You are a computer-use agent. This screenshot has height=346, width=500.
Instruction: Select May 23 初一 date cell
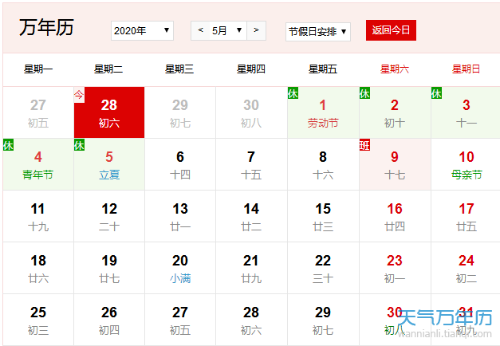click(395, 268)
